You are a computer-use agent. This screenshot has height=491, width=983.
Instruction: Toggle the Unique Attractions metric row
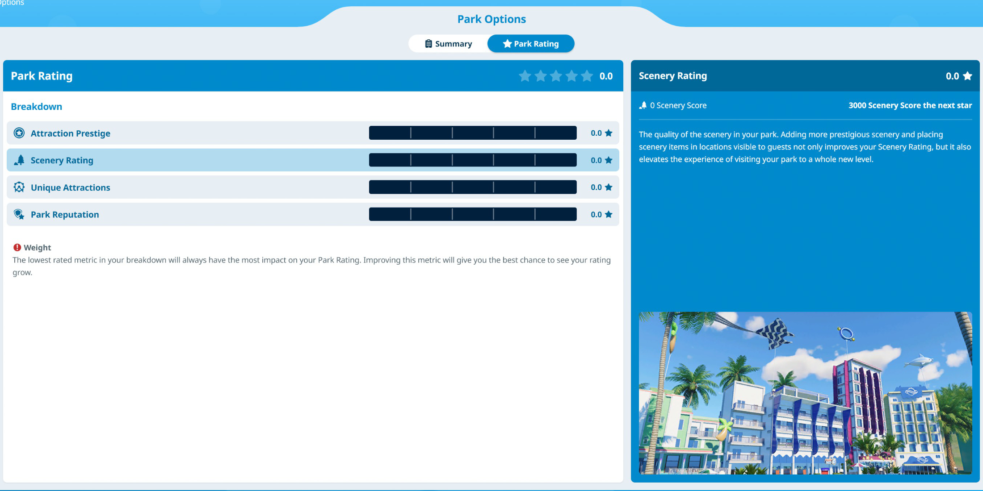coord(311,187)
